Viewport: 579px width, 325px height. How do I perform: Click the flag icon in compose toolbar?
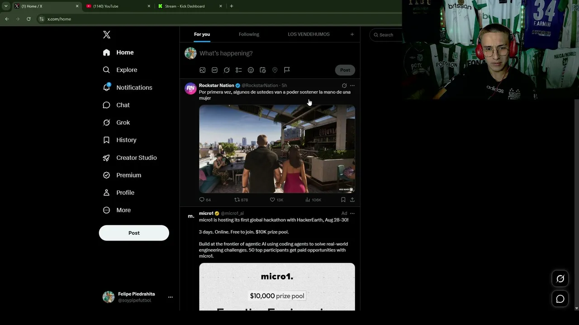[x=287, y=70]
